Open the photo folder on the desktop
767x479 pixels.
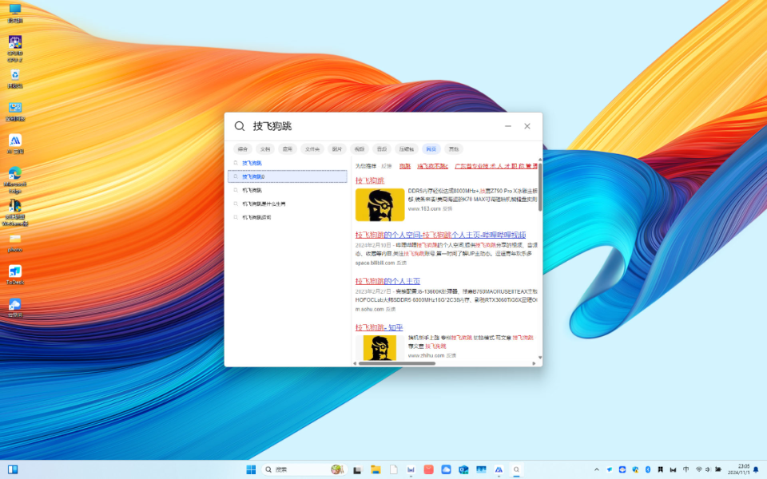[15, 243]
